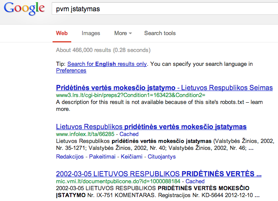Open 'Pridėtinės vertės mokesčio įstatymo' Seimas result
Image resolution: width=278 pixels, height=201 pixels.
tap(164, 88)
